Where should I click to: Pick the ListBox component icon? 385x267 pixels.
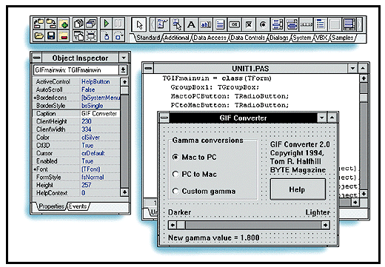tap(277, 24)
